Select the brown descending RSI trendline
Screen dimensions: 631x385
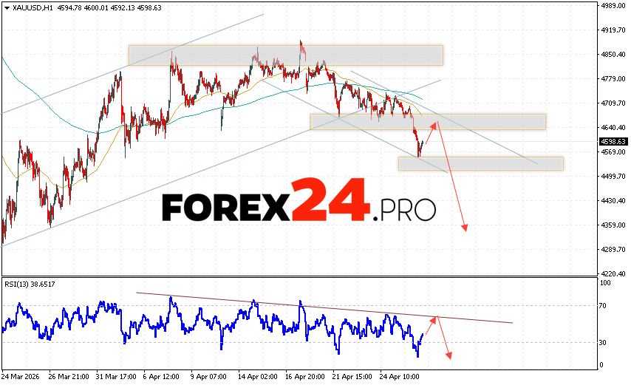325,307
